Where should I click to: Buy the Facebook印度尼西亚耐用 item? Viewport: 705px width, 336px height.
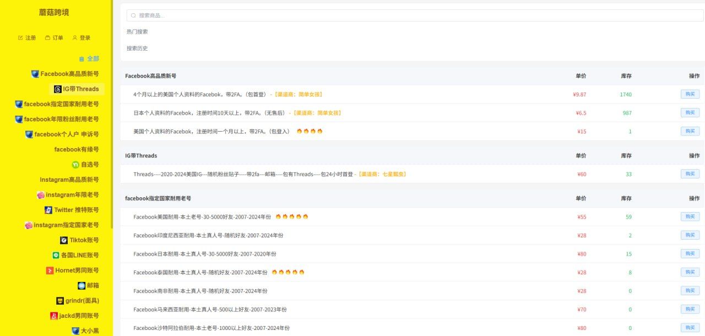tap(690, 235)
